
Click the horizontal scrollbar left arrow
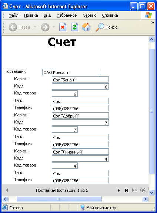click(5, 199)
